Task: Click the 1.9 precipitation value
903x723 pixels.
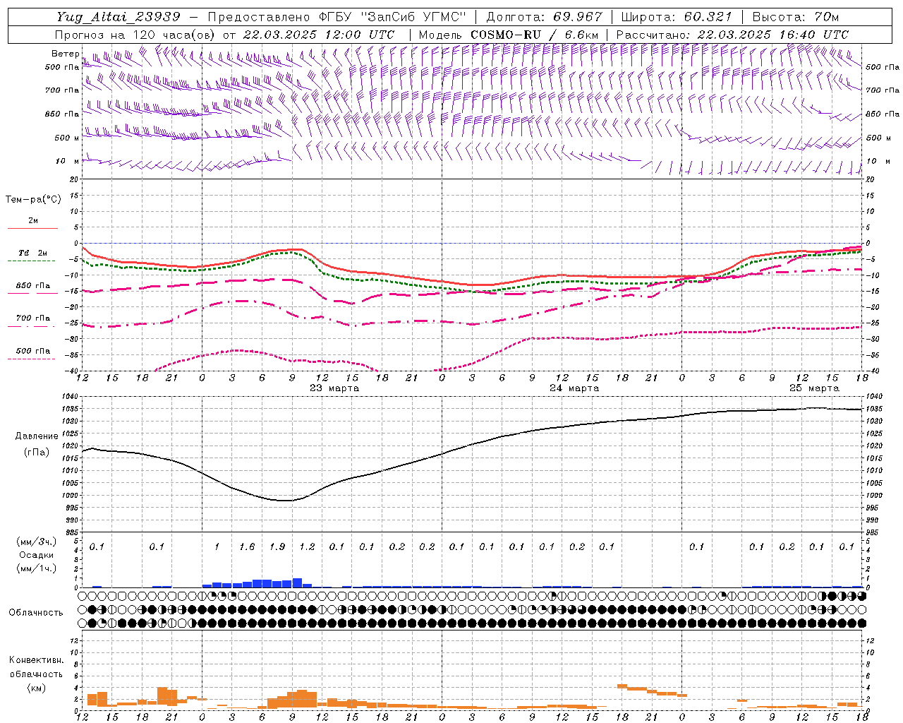Action: coord(277,546)
